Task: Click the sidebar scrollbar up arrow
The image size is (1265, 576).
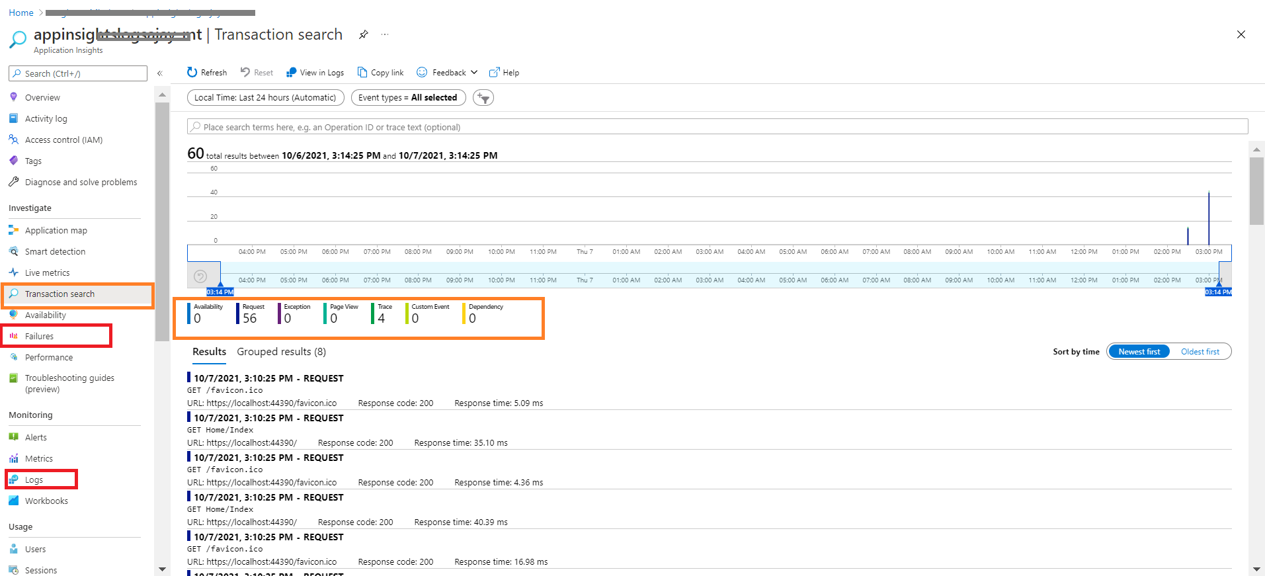Action: pyautogui.click(x=162, y=96)
